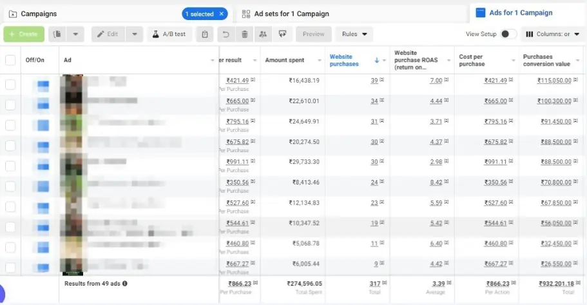Open the Rules dropdown menu
587x305 pixels.
[354, 34]
